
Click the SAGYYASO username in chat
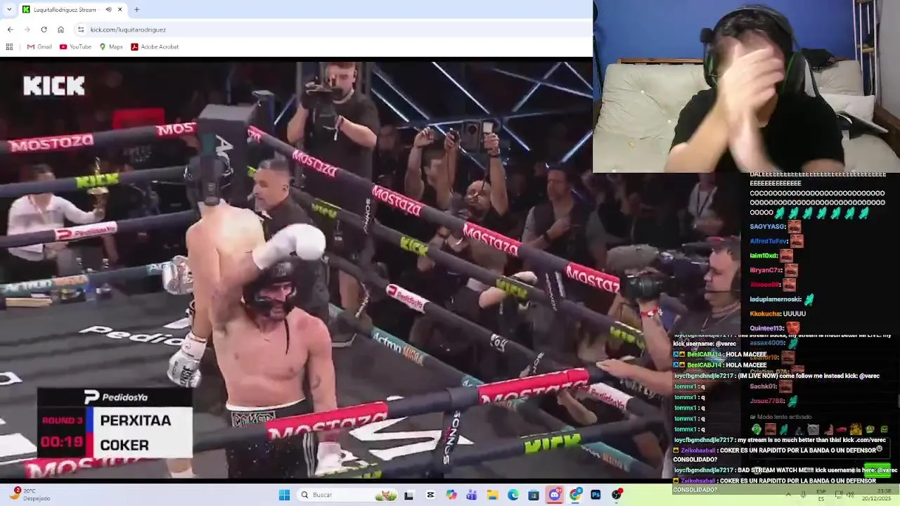point(766,227)
